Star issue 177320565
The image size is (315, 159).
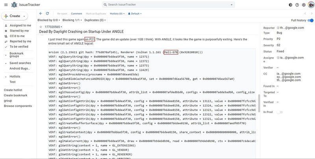click(x=41, y=27)
